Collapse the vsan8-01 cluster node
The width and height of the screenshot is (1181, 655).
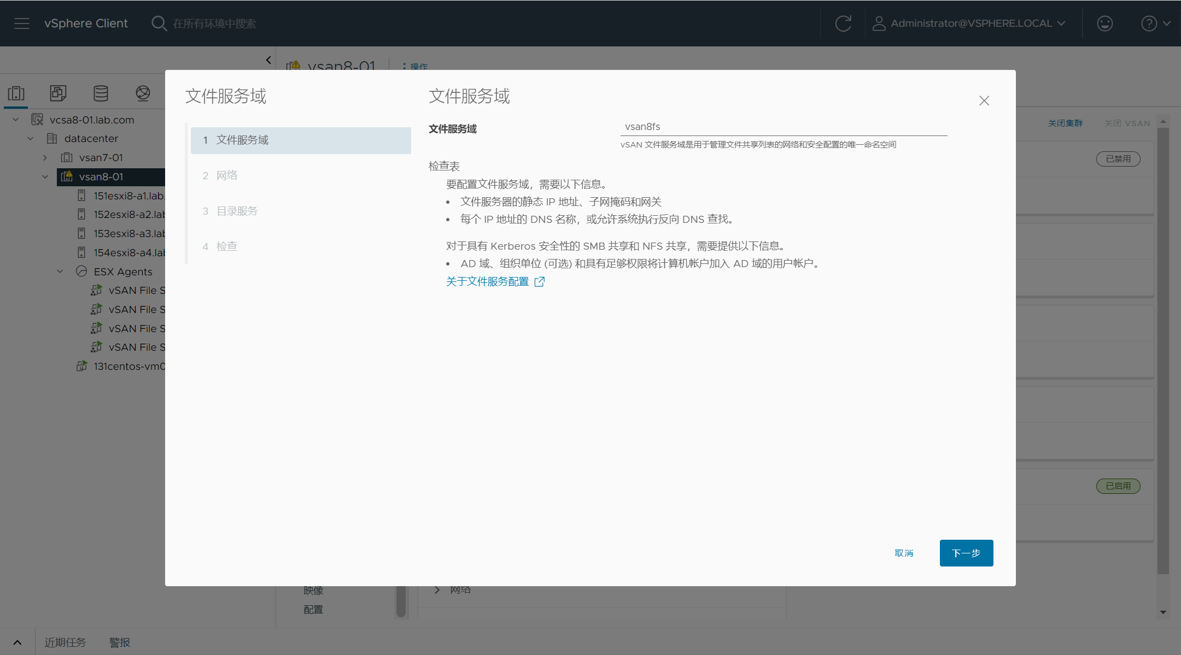pyautogui.click(x=45, y=176)
